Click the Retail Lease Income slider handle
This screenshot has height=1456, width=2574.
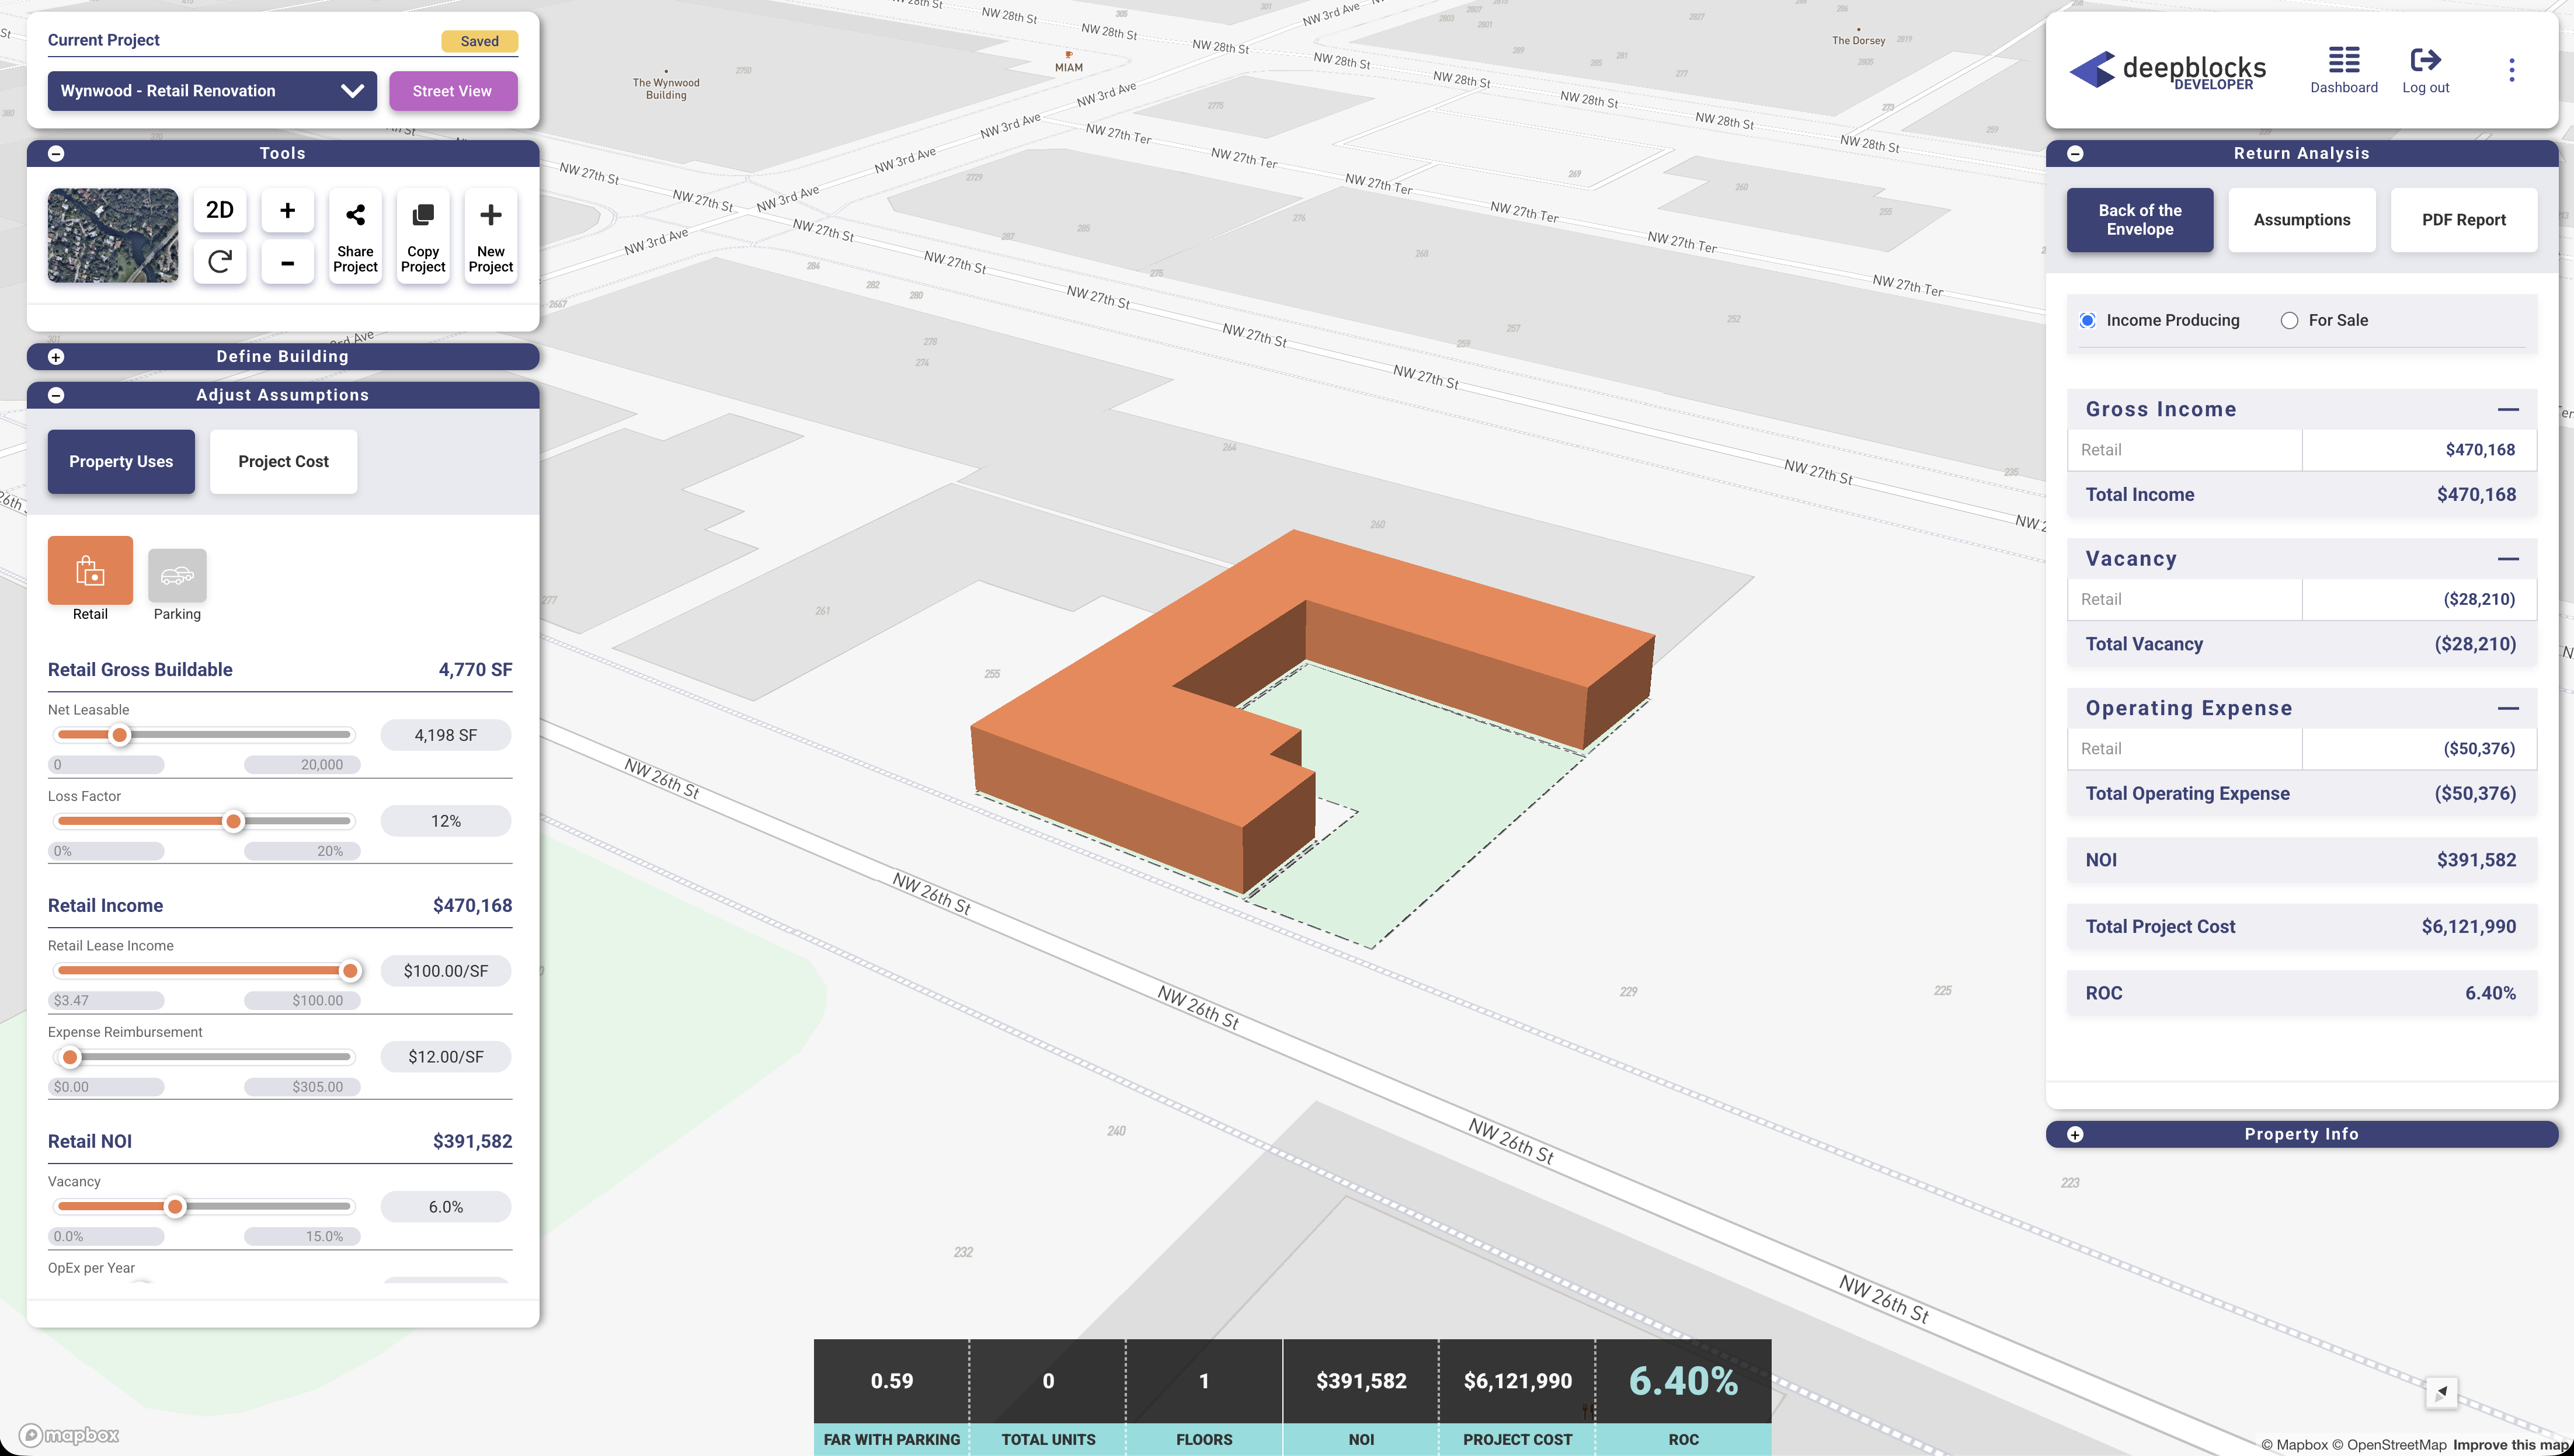(x=350, y=971)
